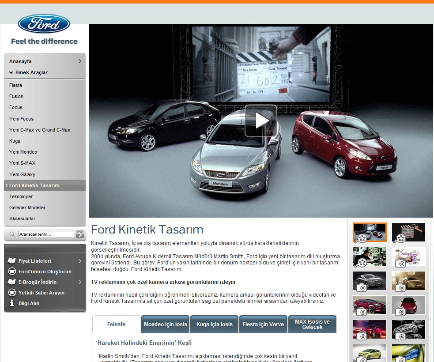Switch to the Mondeo için Iosis tab
This screenshot has width=434, height=362.
(x=165, y=324)
